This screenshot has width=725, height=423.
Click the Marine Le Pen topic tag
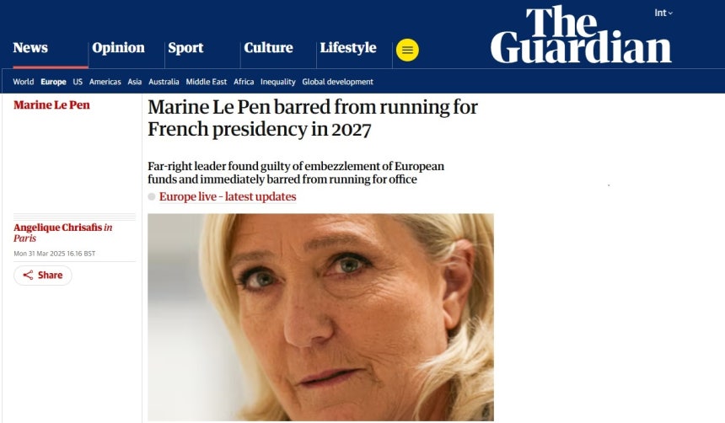click(x=51, y=105)
